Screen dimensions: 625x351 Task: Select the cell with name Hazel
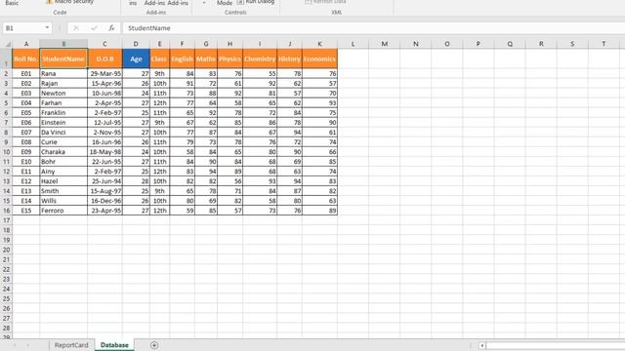(x=63, y=181)
